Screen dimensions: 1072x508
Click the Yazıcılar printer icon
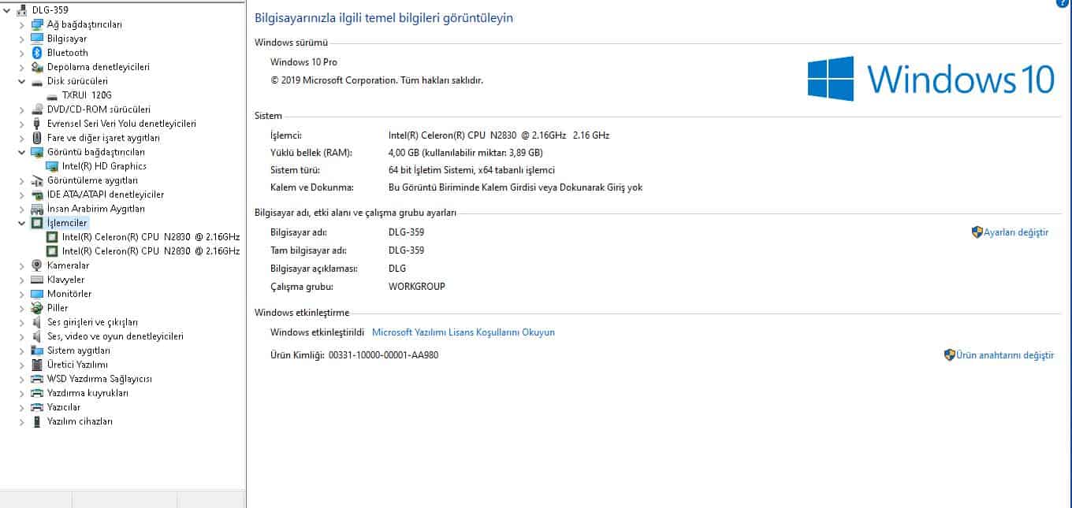click(36, 407)
